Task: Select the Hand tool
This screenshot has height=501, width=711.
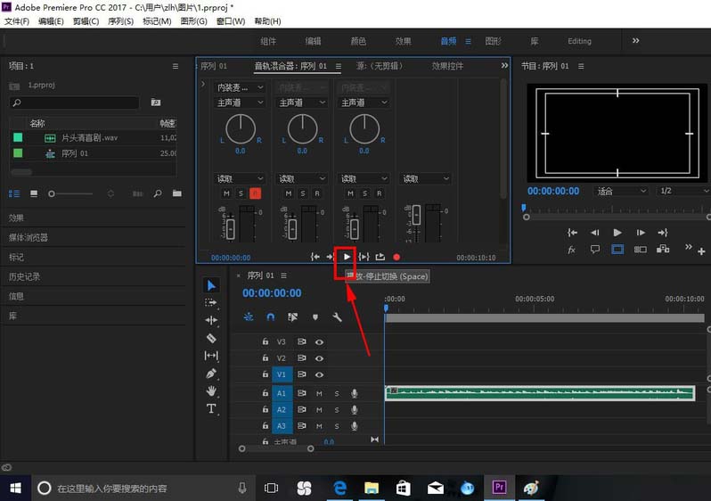Action: (211, 390)
